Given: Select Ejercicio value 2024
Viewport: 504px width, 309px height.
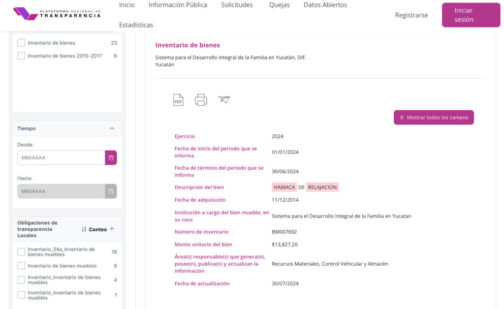Looking at the screenshot, I should point(278,136).
